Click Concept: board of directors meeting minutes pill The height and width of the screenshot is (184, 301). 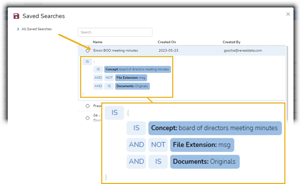click(137, 69)
